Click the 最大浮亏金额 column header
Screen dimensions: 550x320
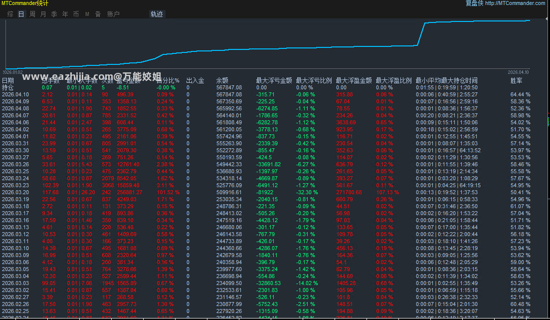274,80
